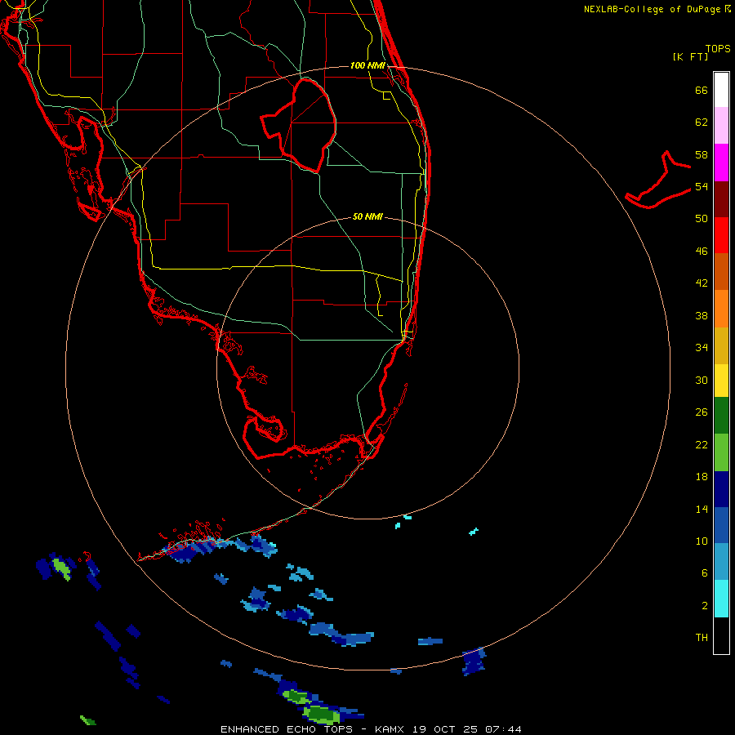Click the Bahamas island outline at right
Viewport: 735px width, 735px height.
(x=658, y=180)
